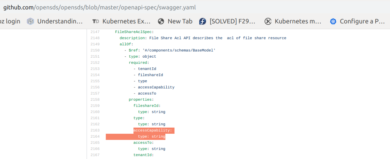390x159 pixels.
Task: Select line number 2167
Action: [95, 155]
